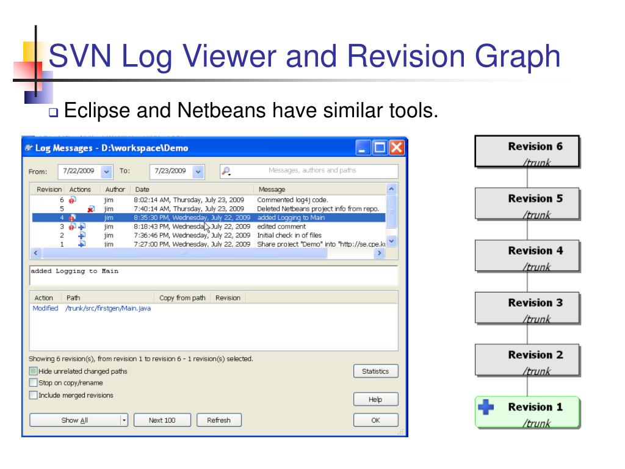Click the added icon on revision 1 row
Viewport: 625px width, 469px height.
pos(82,244)
